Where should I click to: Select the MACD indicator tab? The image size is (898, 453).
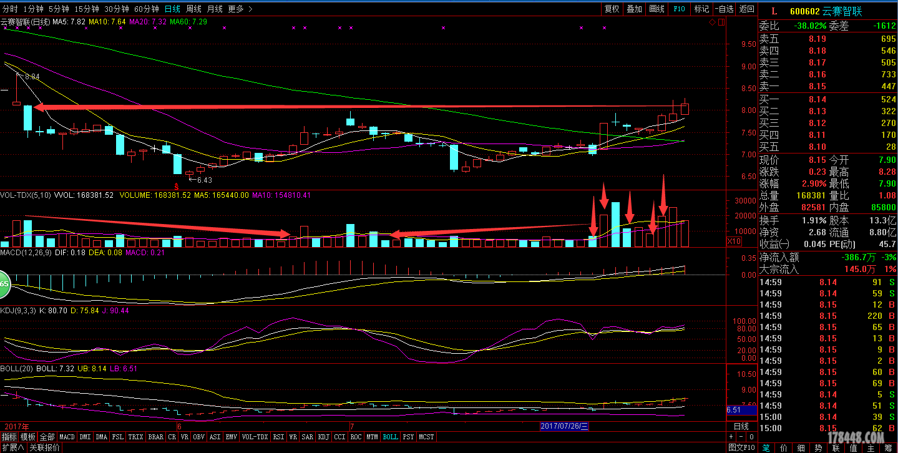click(x=67, y=437)
